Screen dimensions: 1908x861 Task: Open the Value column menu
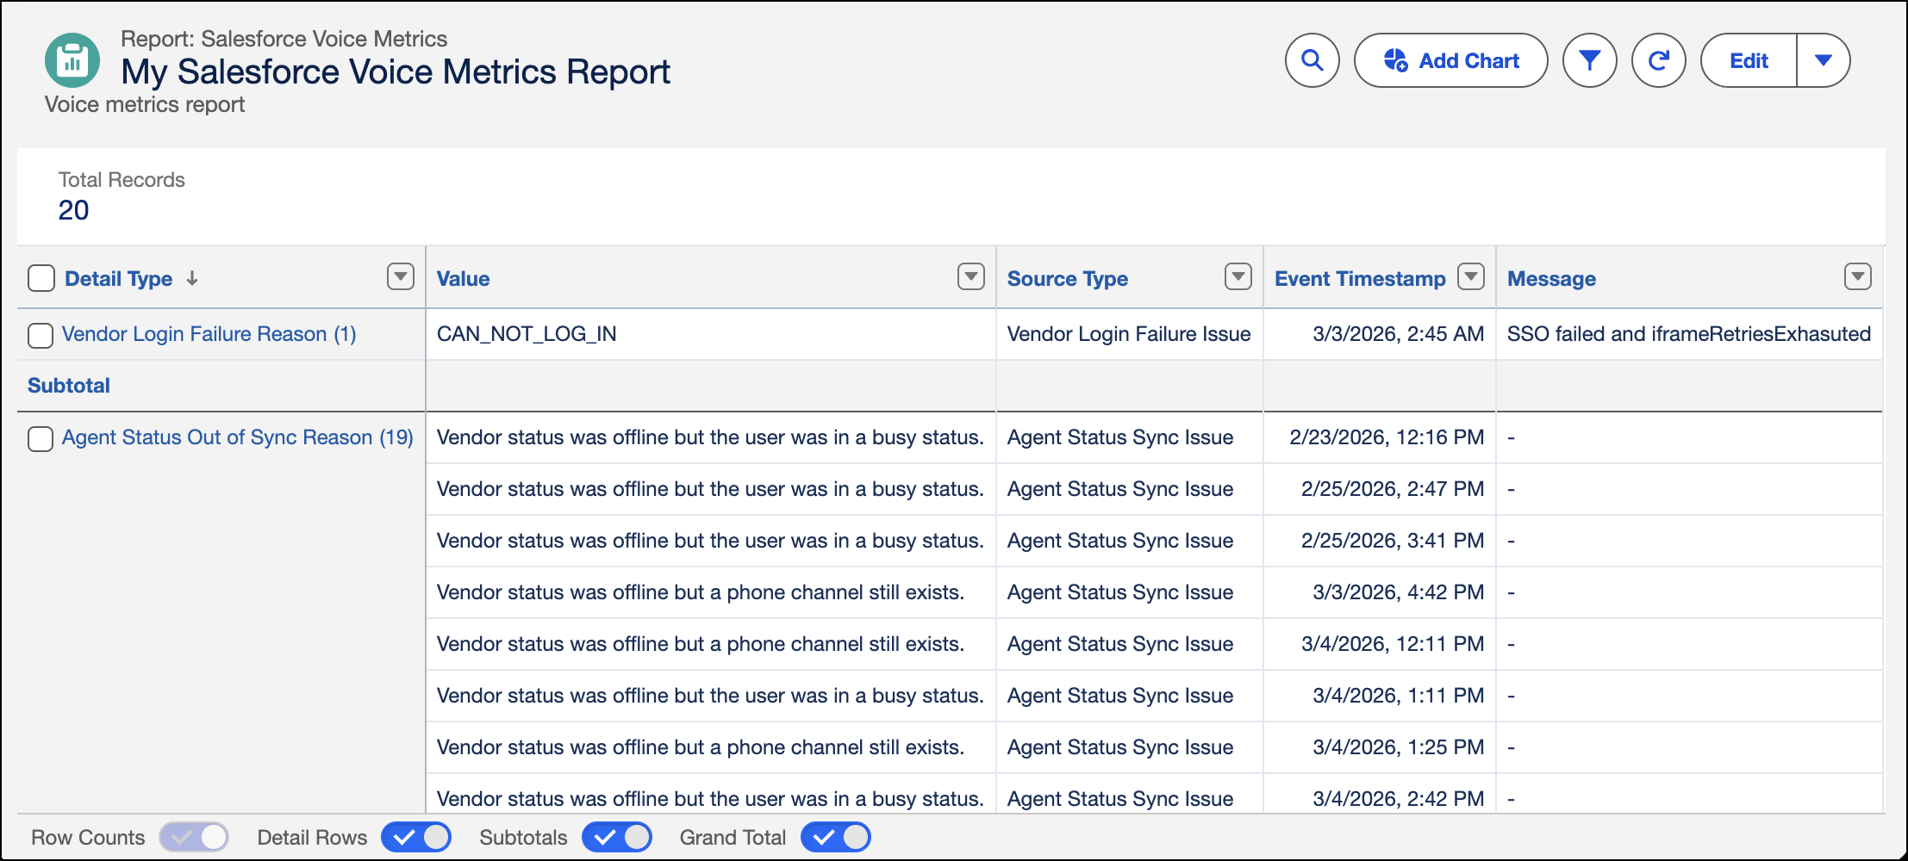click(x=971, y=276)
